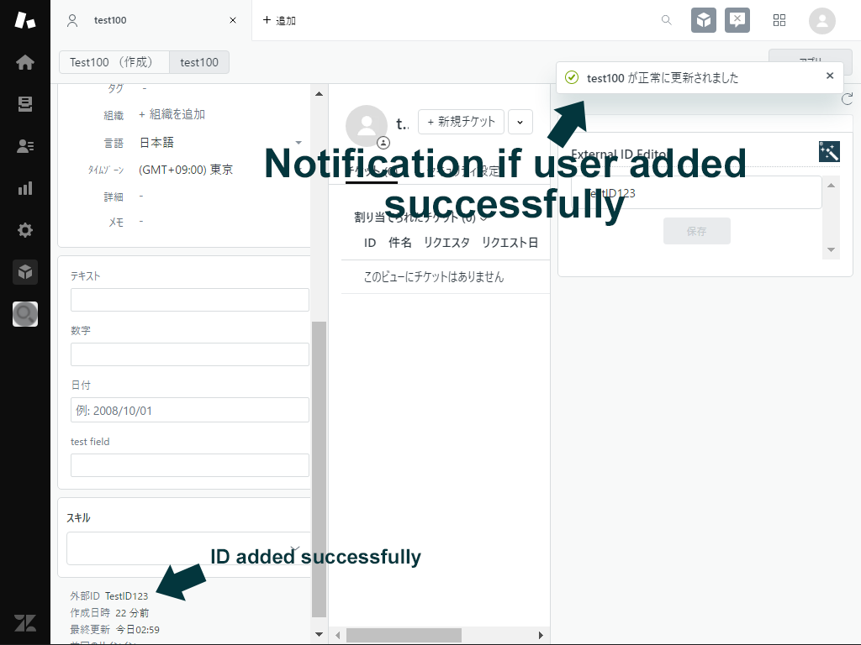Switch to the Test100（作成） breadcrumb tab
861x645 pixels.
[114, 61]
